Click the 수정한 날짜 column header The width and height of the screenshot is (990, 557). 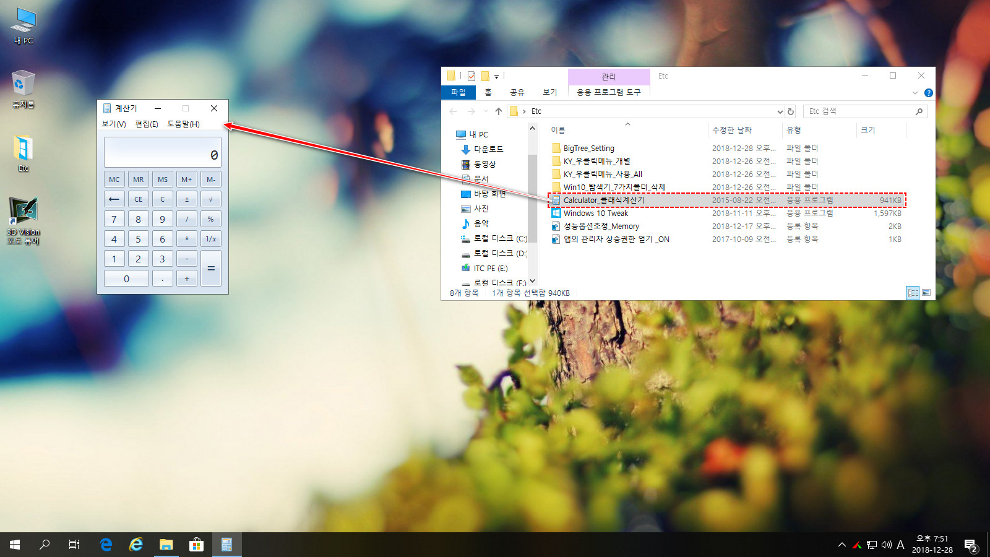click(732, 130)
